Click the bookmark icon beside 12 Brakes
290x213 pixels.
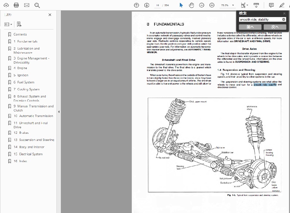[x=10, y=133]
